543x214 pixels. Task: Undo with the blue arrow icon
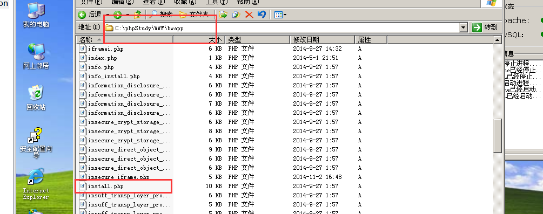click(262, 15)
